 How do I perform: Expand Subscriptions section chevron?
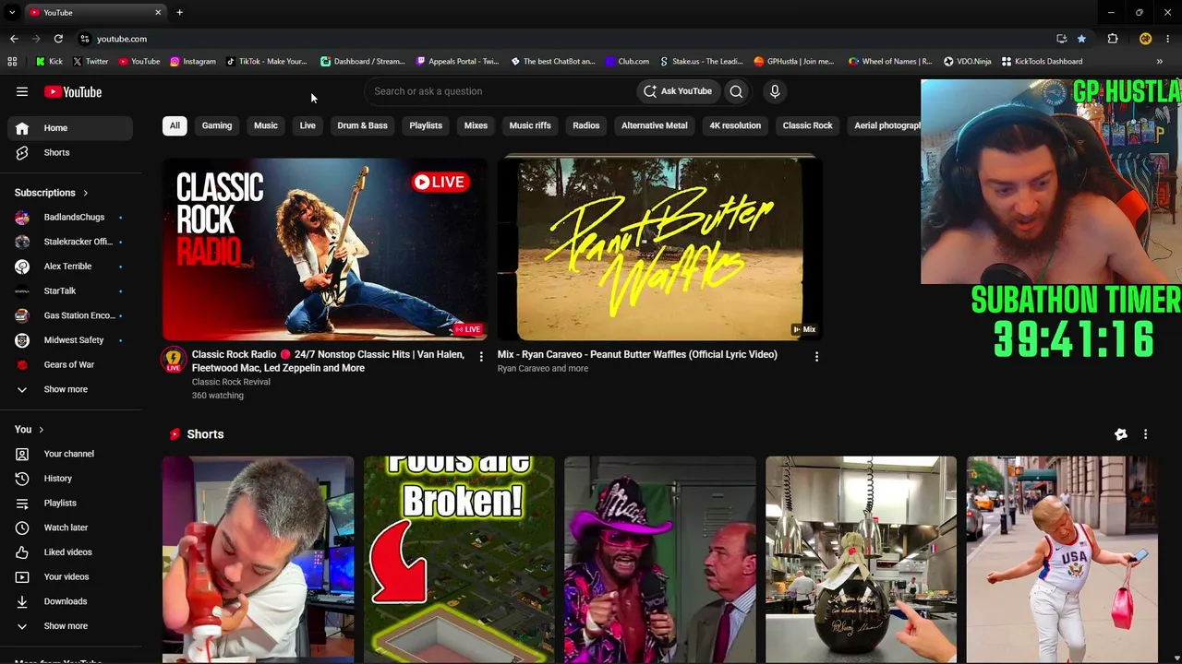[x=85, y=193]
